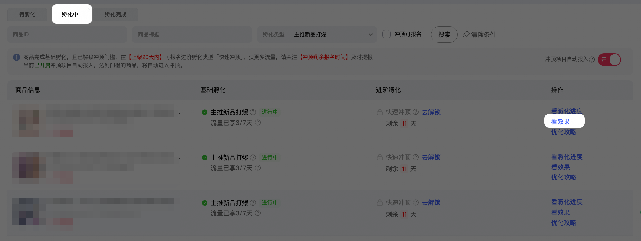Click the 操作 column header
This screenshot has width=641, height=241.
click(557, 90)
